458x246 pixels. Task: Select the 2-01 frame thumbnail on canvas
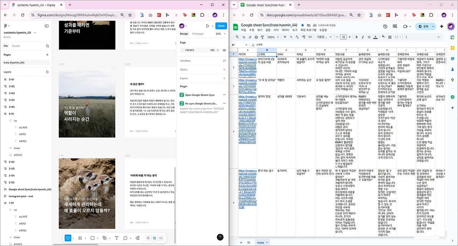(87, 102)
